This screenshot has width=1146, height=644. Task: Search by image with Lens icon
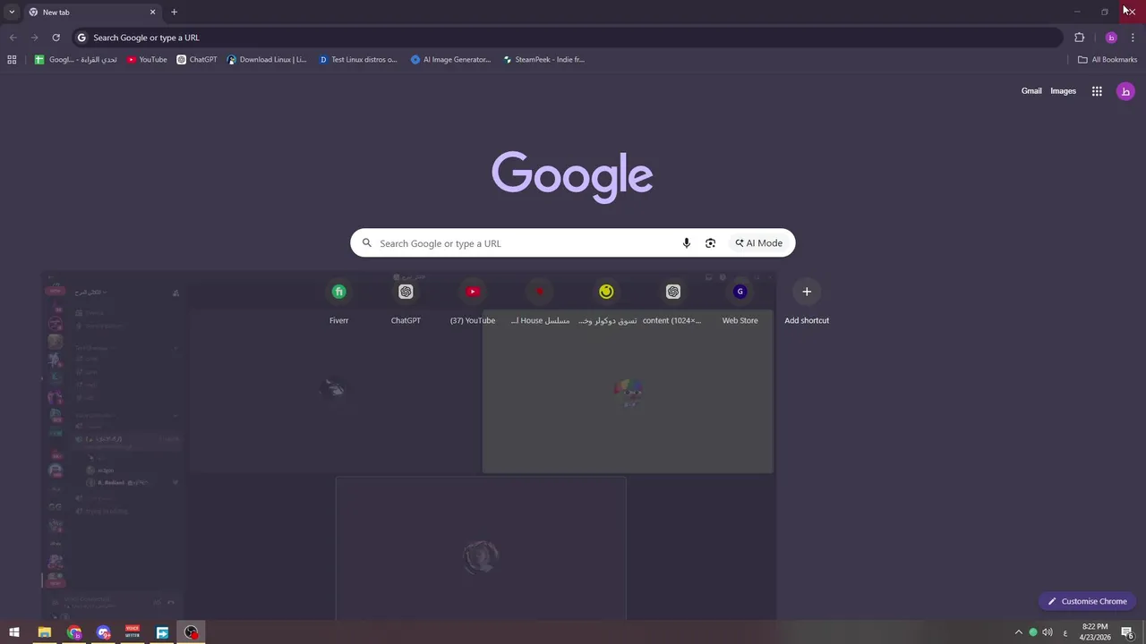tap(710, 243)
